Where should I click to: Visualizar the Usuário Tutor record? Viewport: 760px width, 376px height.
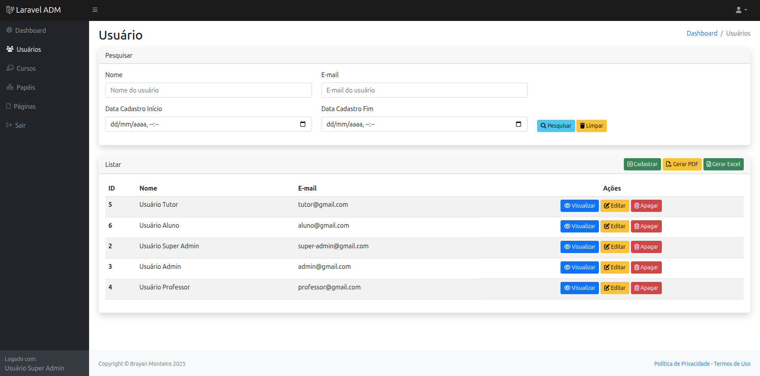579,206
